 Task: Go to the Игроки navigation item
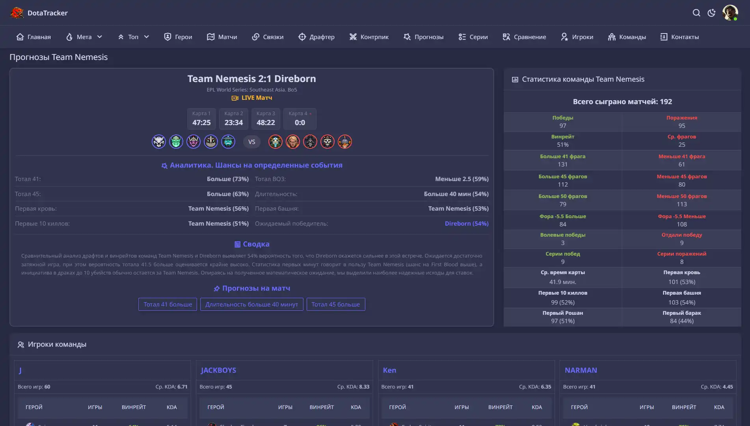tap(577, 37)
